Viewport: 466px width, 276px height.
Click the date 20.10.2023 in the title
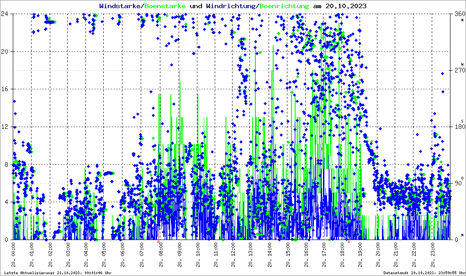click(346, 6)
